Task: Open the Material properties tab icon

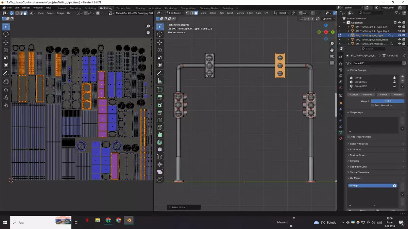Action: 341,138
